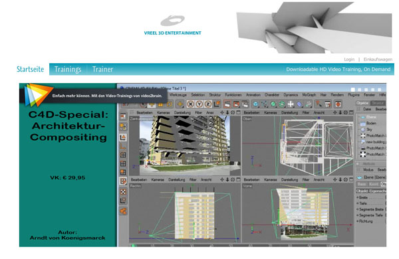Click the coordinate system icon beside Z
399x259 pixels.
point(217,104)
